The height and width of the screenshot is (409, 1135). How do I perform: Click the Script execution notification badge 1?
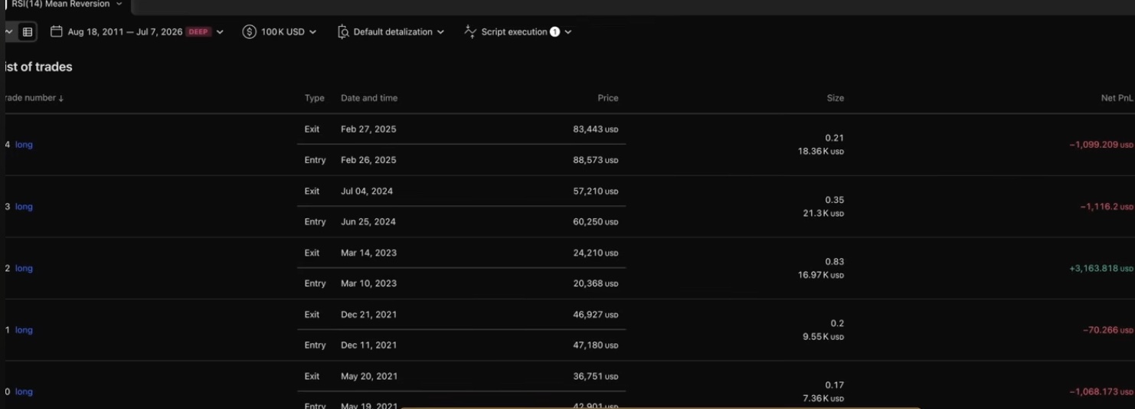click(x=554, y=32)
